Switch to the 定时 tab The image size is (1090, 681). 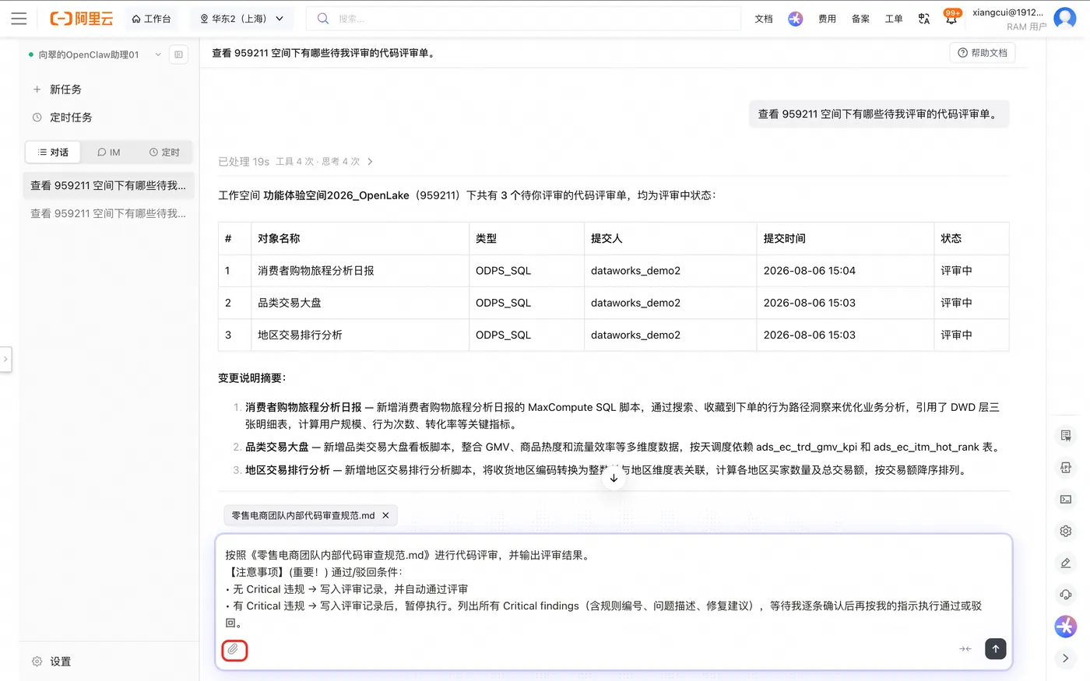tap(164, 152)
